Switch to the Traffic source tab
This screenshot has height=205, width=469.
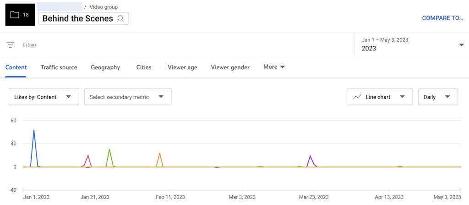click(x=59, y=67)
